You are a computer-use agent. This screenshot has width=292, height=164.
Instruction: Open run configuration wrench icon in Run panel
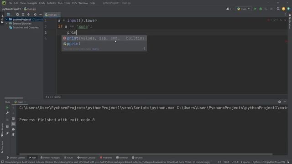click(x=7, y=113)
